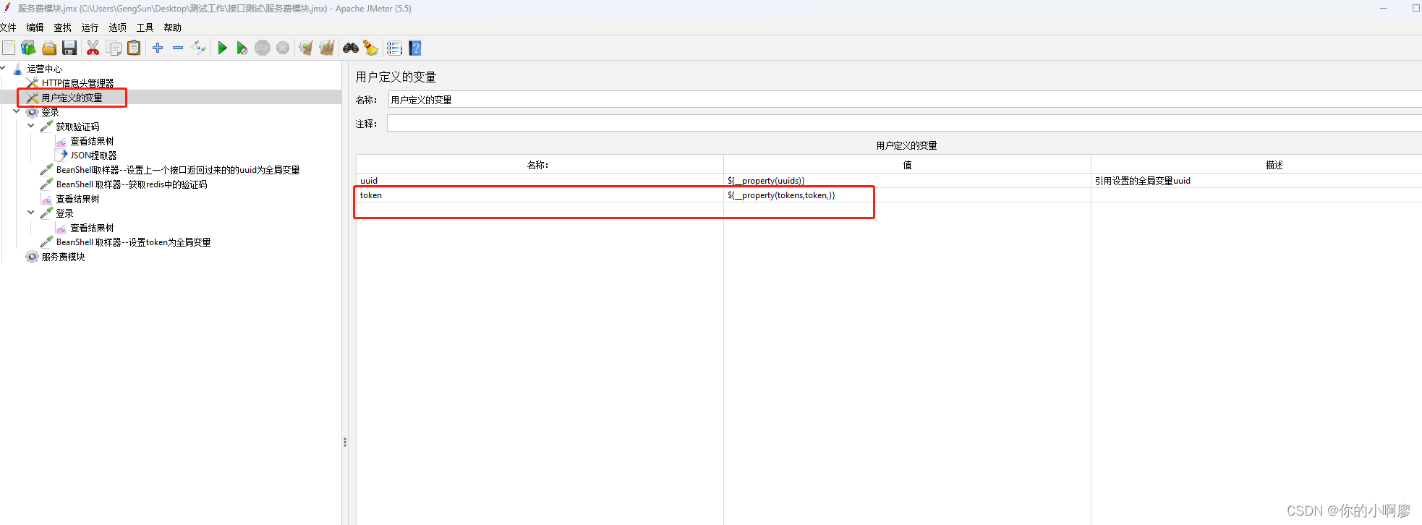Select 查看结果树 under 获取验证码
1422x525 pixels.
92,141
